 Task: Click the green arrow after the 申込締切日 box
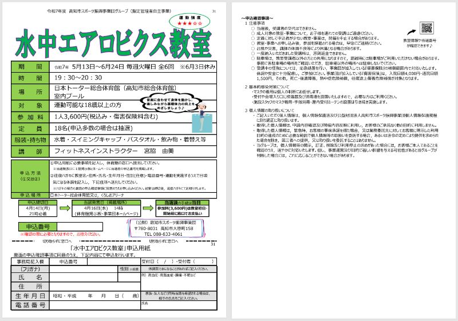pos(65,208)
